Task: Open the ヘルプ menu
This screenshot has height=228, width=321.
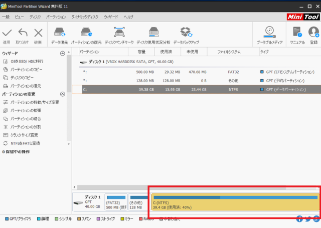Action: pos(128,17)
